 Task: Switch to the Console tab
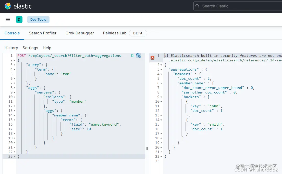pyautogui.click(x=12, y=33)
